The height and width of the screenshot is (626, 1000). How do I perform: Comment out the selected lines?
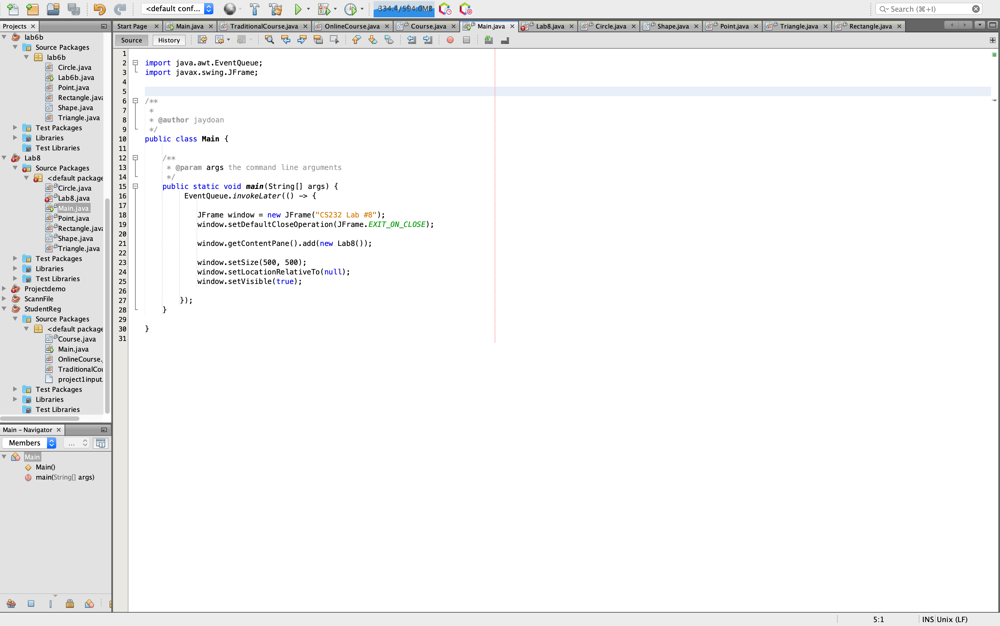489,40
